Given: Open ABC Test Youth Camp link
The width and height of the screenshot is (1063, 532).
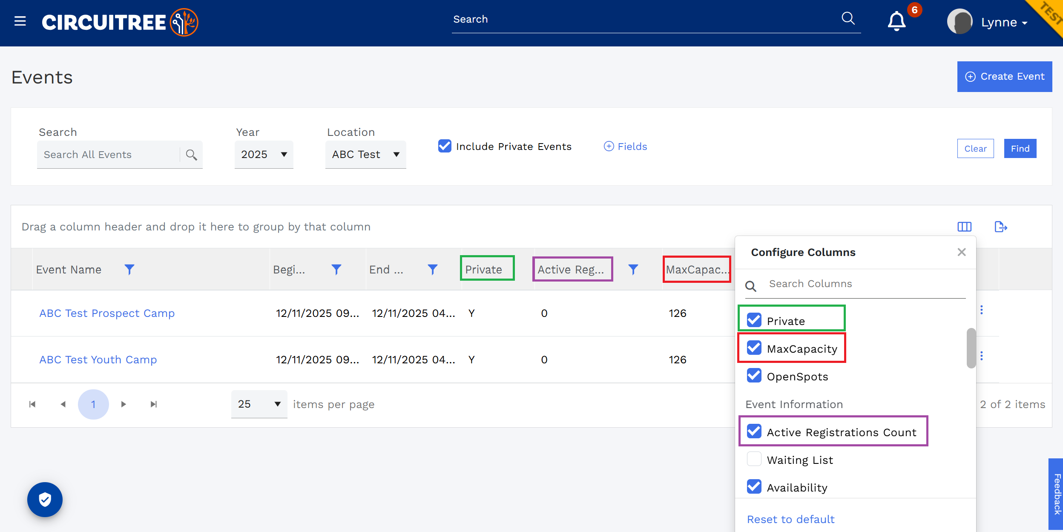Looking at the screenshot, I should (x=98, y=359).
